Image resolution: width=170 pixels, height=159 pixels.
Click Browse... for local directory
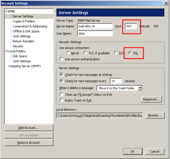(155, 115)
